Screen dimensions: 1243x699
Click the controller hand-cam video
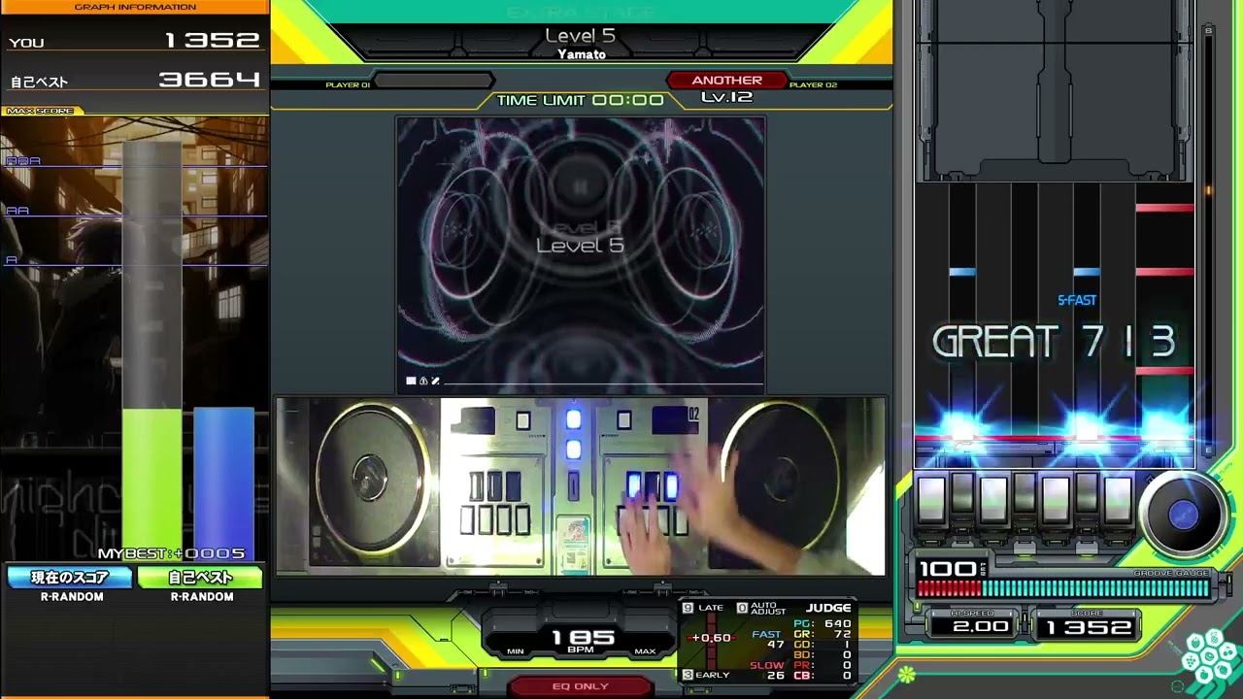(580, 485)
